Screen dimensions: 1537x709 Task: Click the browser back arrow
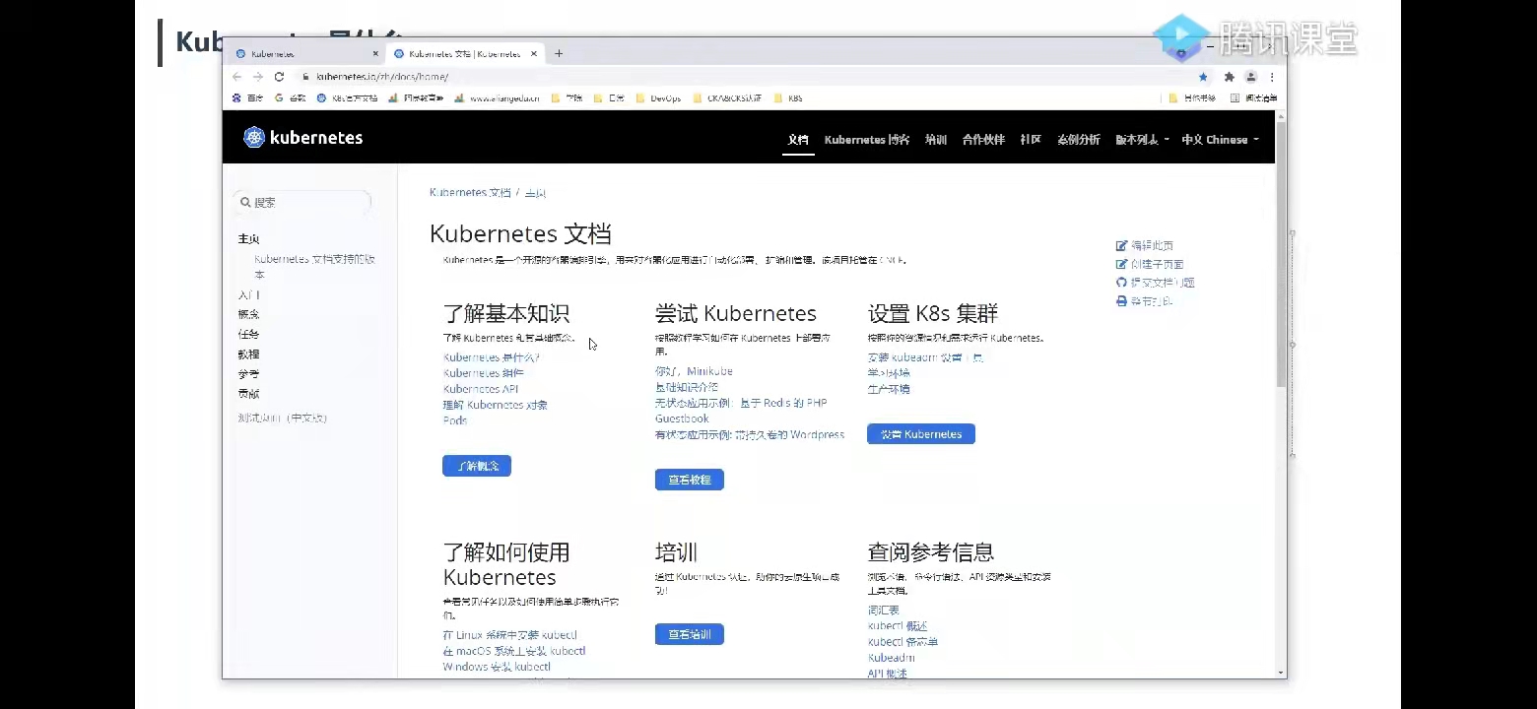click(x=236, y=77)
